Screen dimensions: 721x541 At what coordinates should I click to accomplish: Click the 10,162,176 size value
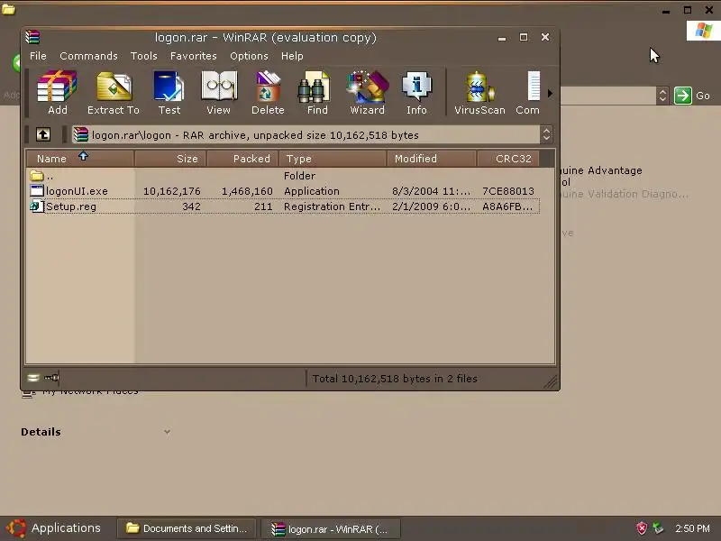[171, 191]
